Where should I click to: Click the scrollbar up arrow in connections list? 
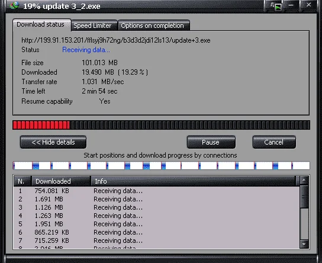(304, 181)
